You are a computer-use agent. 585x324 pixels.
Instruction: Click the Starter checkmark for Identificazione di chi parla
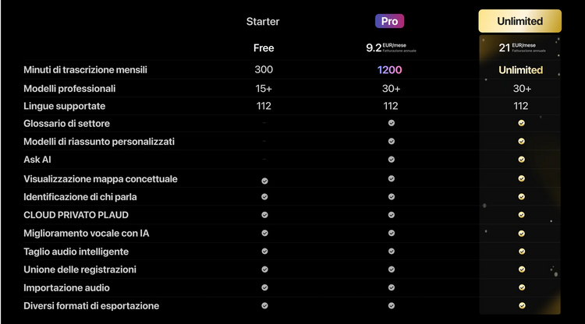click(x=264, y=197)
